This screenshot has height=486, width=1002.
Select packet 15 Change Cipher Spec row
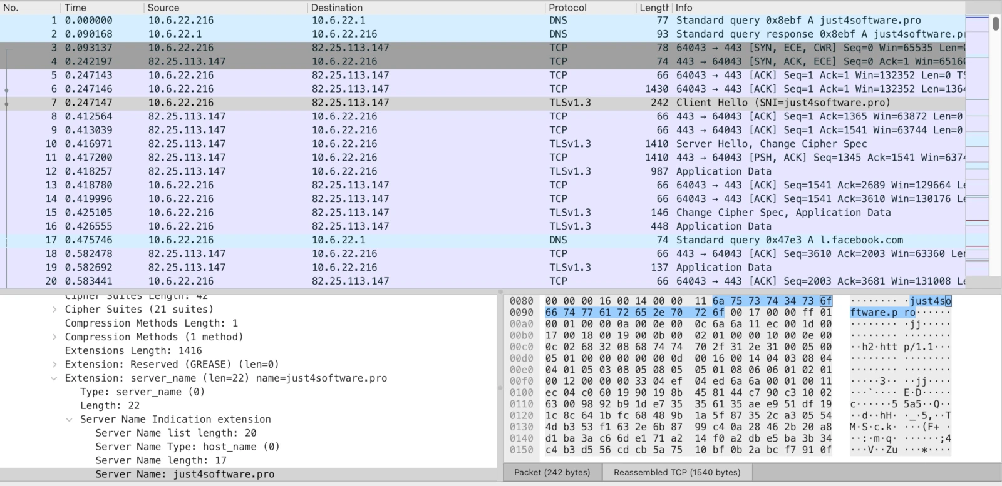point(482,213)
